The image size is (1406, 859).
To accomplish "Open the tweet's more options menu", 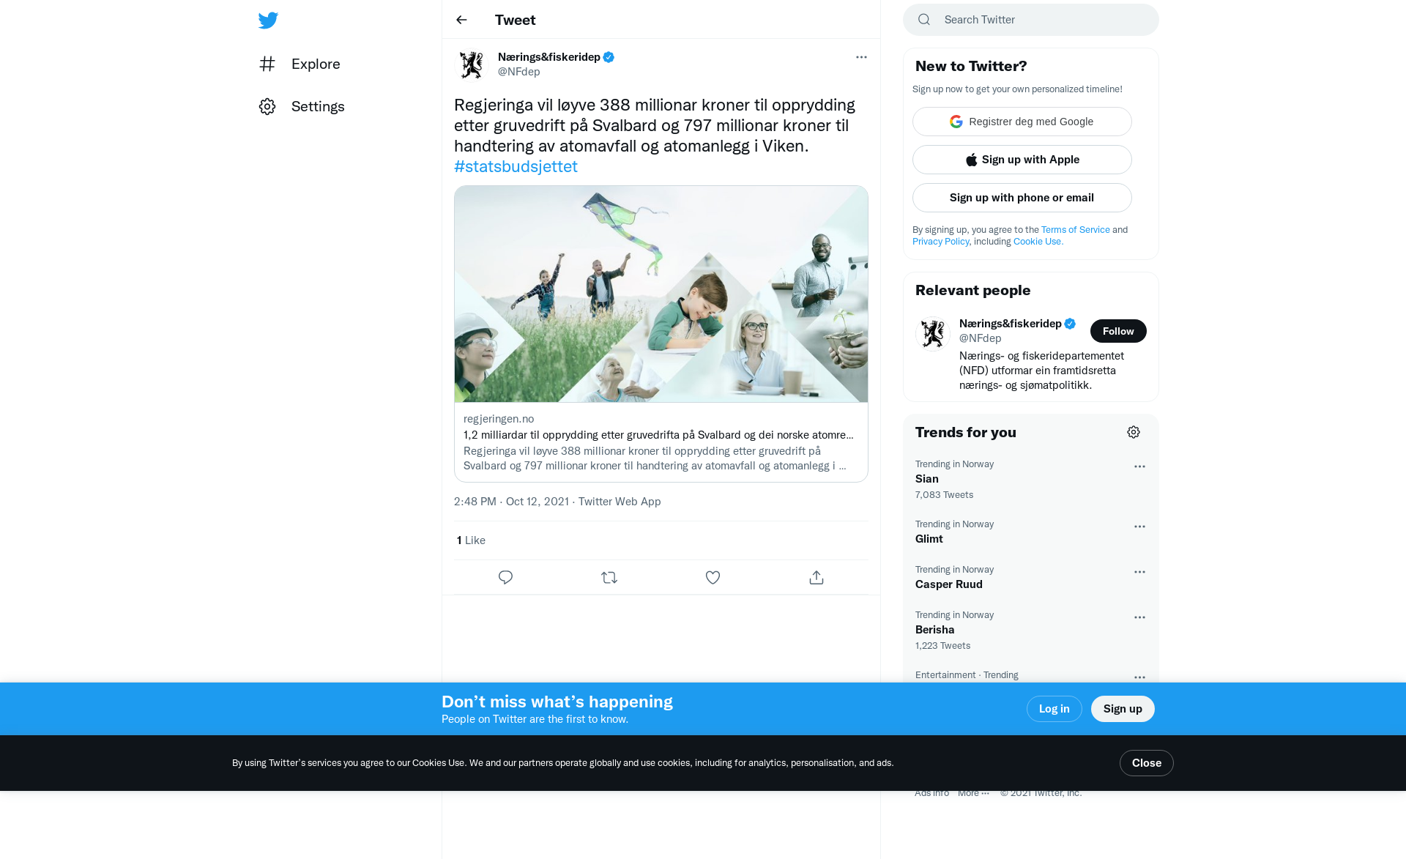I will [861, 57].
